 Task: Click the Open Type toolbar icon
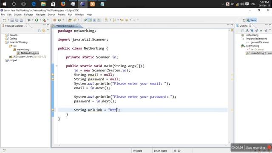[70, 20]
